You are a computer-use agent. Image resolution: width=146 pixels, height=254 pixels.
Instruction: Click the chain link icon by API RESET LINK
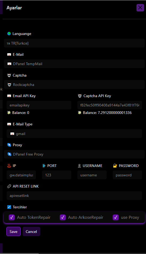pyautogui.click(x=9, y=186)
